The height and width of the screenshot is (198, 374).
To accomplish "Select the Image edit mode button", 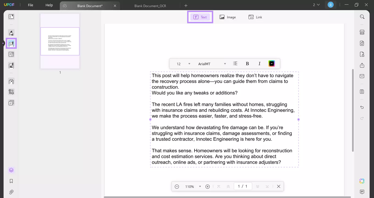I will [x=227, y=17].
